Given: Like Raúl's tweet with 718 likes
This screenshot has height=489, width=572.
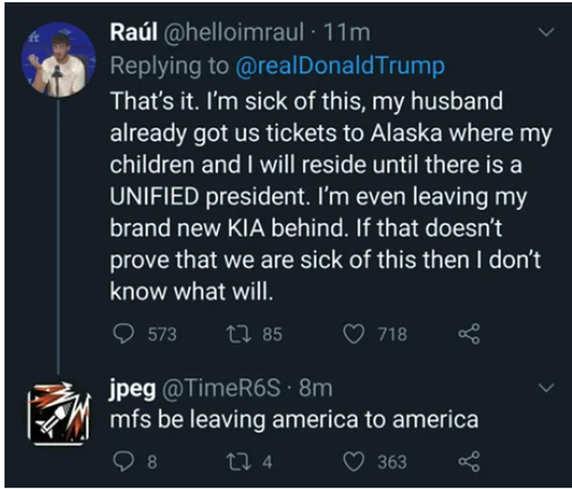Looking at the screenshot, I should click(353, 334).
